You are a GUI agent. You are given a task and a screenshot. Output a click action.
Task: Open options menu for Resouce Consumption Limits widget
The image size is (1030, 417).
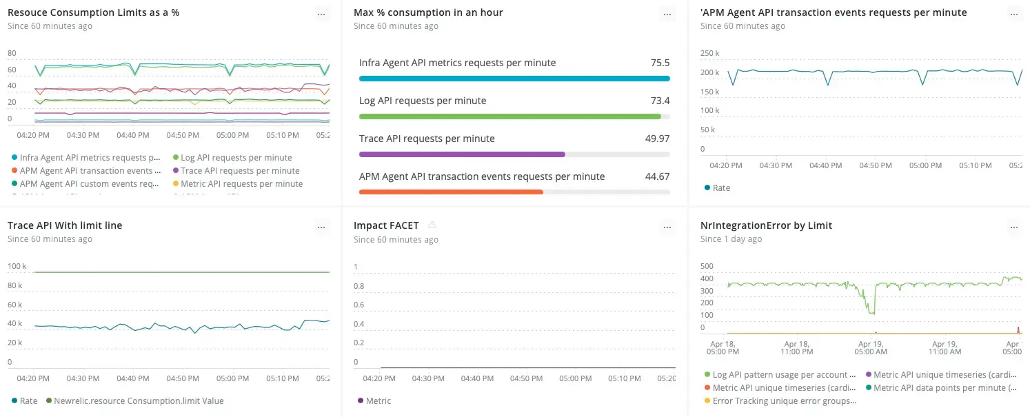click(321, 14)
